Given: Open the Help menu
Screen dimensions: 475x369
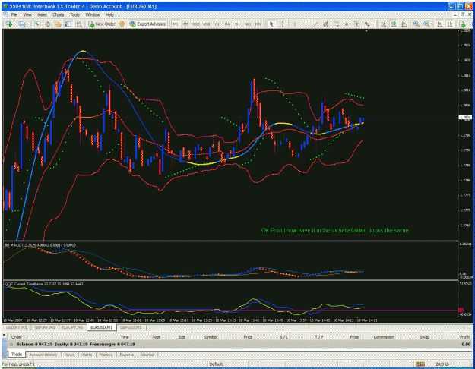Looking at the screenshot, I should pos(109,14).
